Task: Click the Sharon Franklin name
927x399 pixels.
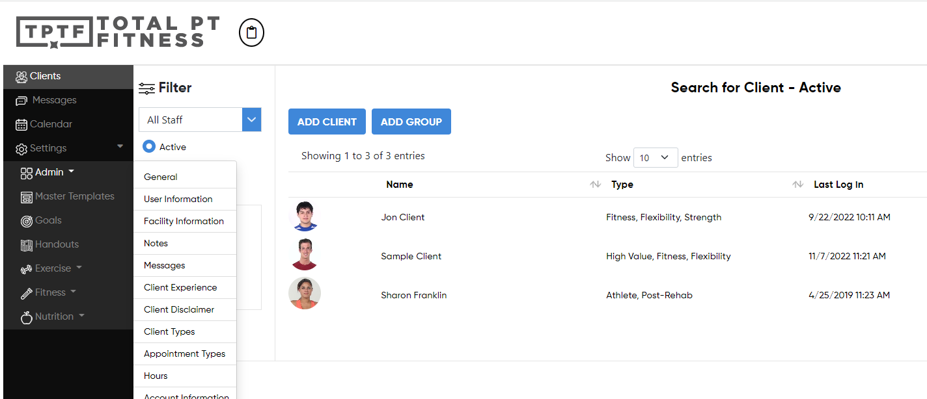Action: coord(414,295)
